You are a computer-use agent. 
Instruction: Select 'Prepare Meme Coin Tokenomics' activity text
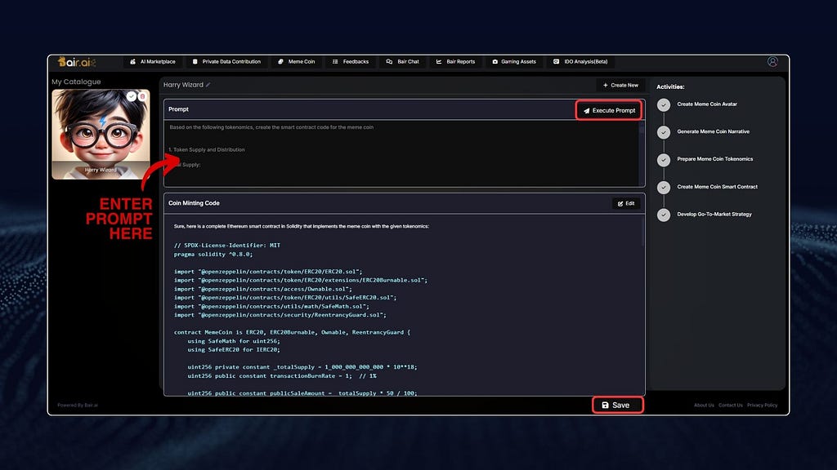point(714,159)
